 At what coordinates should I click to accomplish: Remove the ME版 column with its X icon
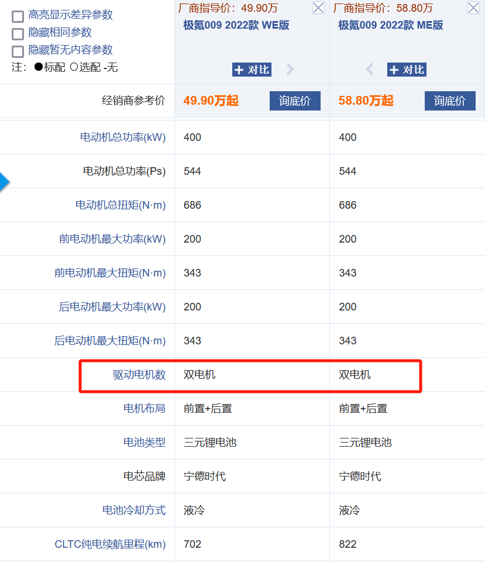[x=473, y=8]
